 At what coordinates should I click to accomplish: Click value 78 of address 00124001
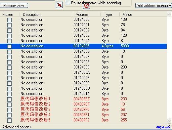(123, 25)
